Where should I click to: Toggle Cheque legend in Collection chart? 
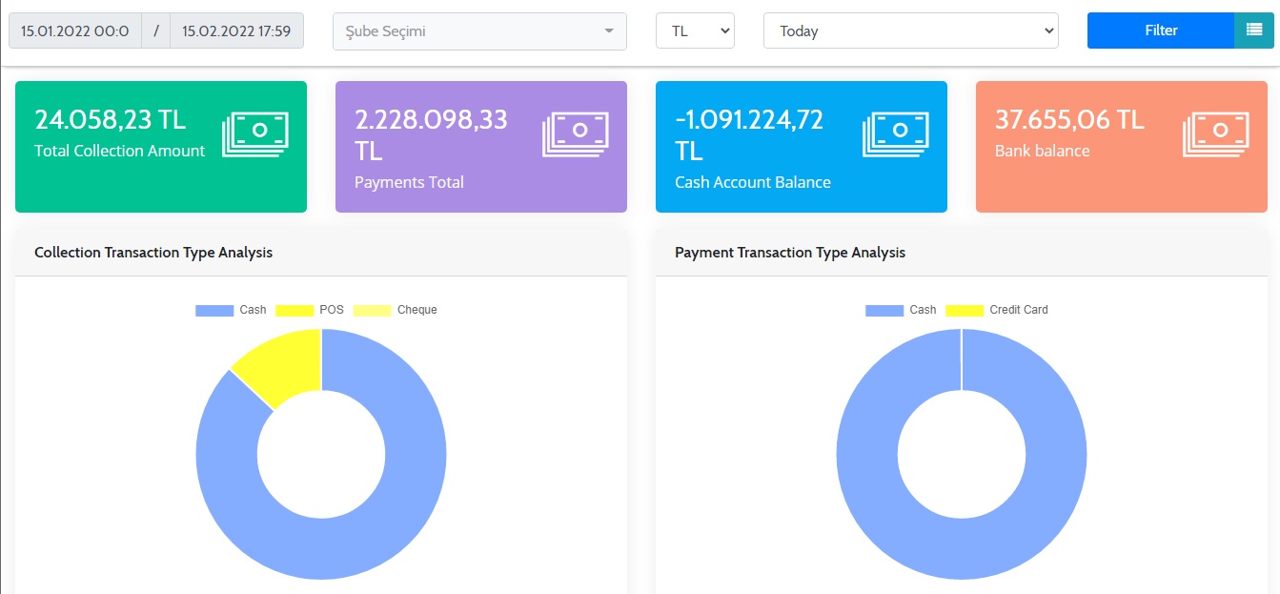[396, 310]
